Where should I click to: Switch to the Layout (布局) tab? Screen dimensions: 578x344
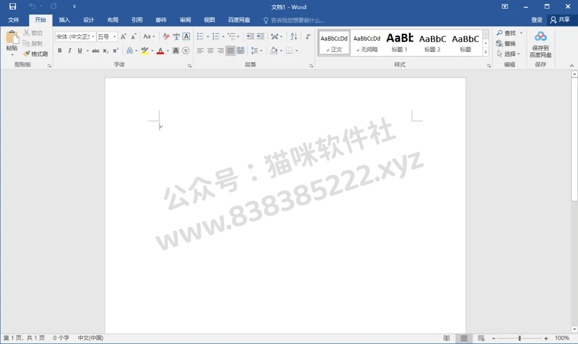(113, 20)
